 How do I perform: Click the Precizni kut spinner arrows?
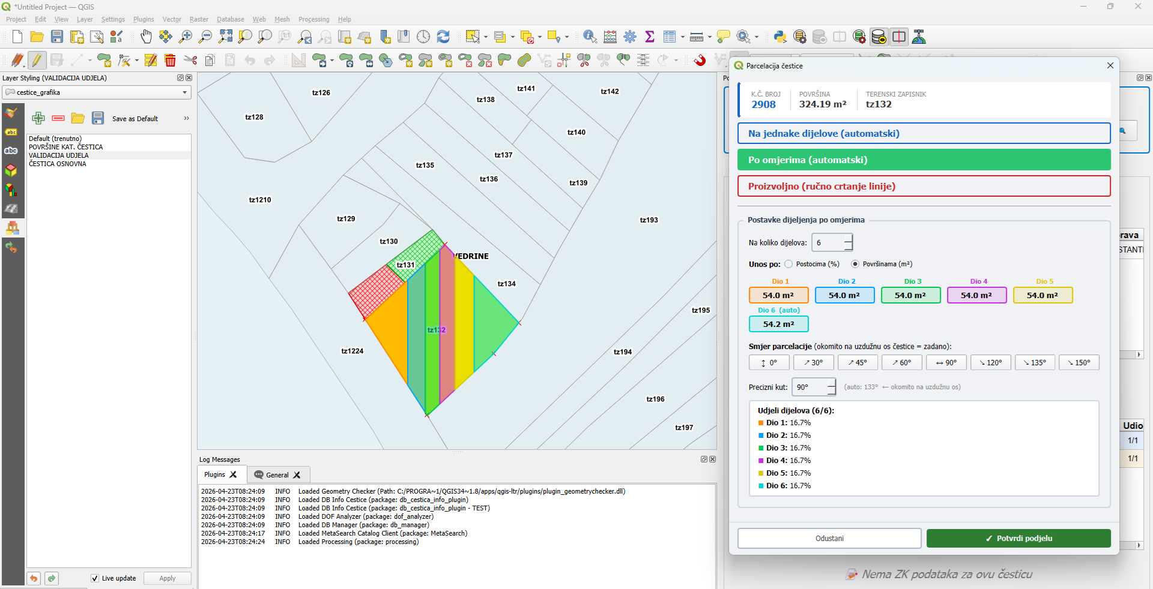click(x=831, y=387)
